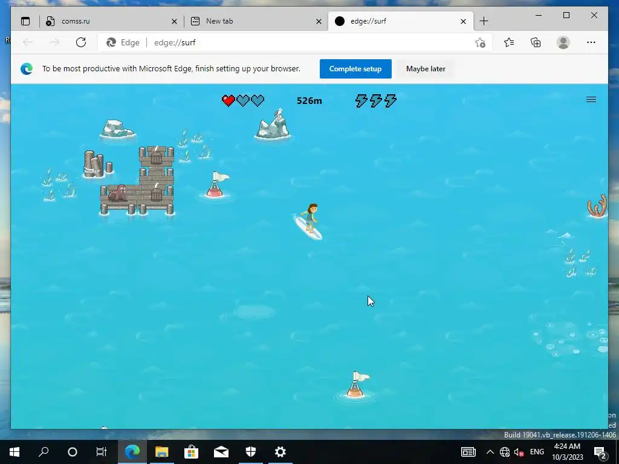This screenshot has width=619, height=464.
Task: Open taskbar search
Action: click(x=44, y=452)
